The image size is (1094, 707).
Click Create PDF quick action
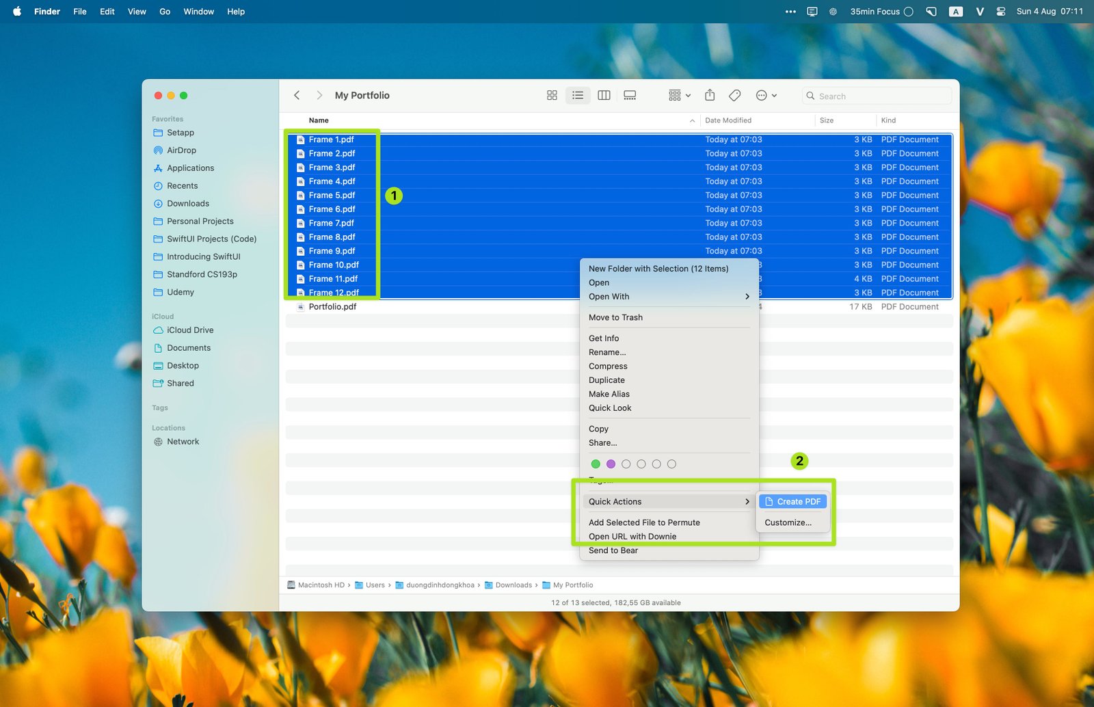pyautogui.click(x=792, y=502)
